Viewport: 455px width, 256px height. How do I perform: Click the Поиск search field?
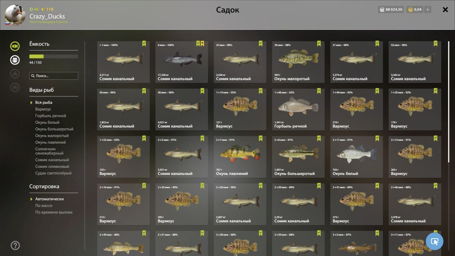pos(54,76)
